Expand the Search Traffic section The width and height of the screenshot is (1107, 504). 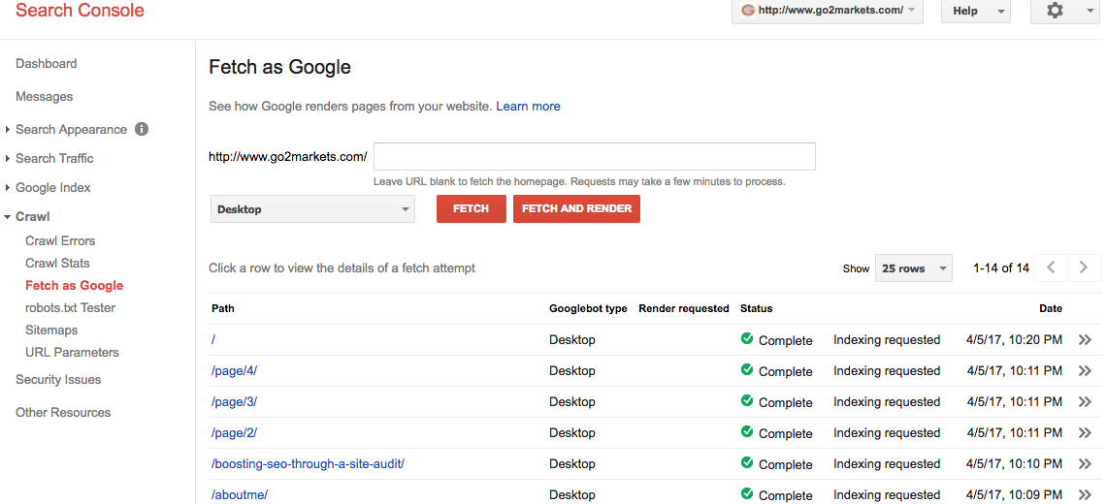[54, 159]
